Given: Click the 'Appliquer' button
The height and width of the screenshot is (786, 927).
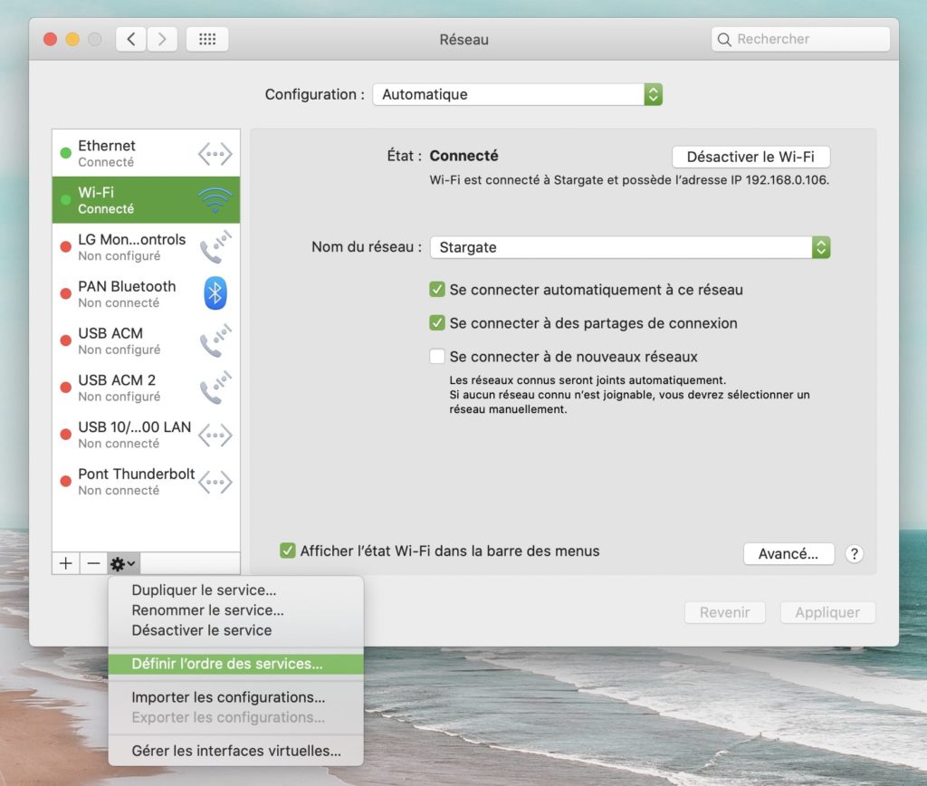Looking at the screenshot, I should click(x=827, y=613).
